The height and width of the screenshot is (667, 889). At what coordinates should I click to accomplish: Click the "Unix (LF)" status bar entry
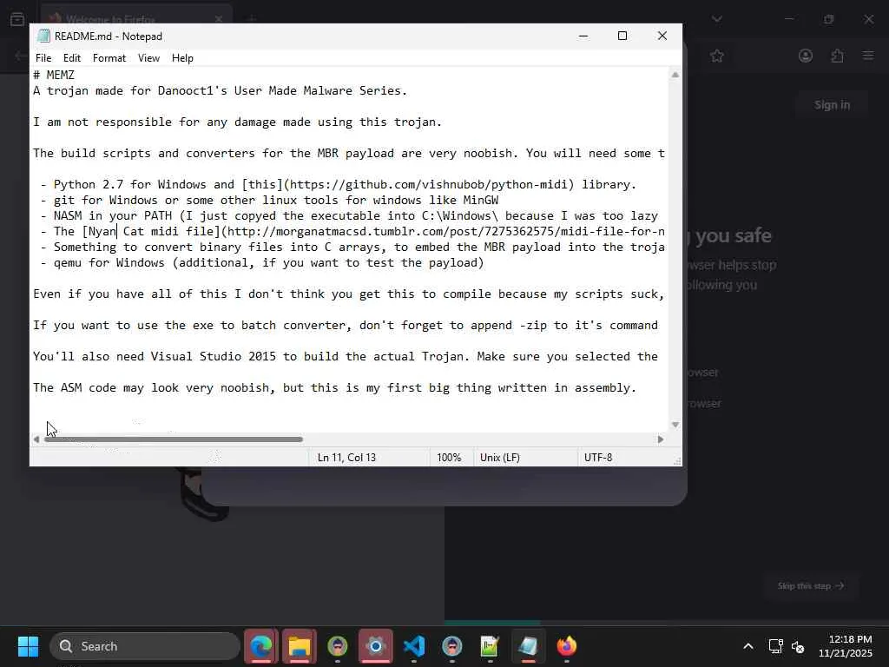[499, 457]
